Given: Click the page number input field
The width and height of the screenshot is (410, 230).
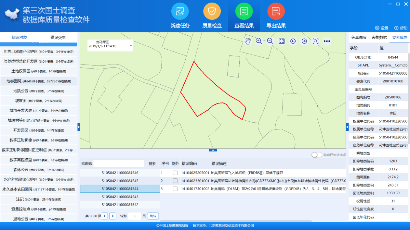Looking at the screenshot, I should pos(134,216).
